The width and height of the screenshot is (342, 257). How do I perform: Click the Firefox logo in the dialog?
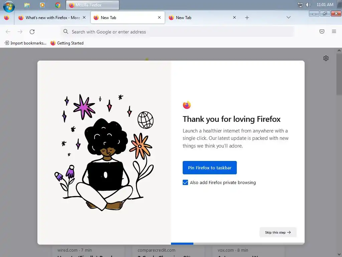[187, 105]
